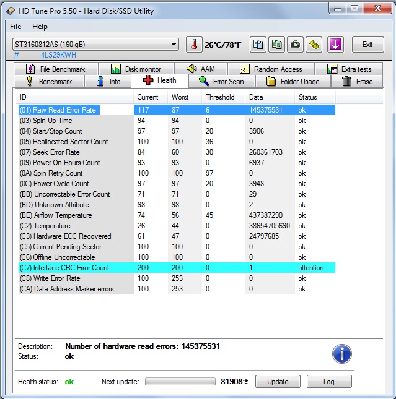
Task: Select the (0A) Spin Retry Count row
Action: pos(177,173)
